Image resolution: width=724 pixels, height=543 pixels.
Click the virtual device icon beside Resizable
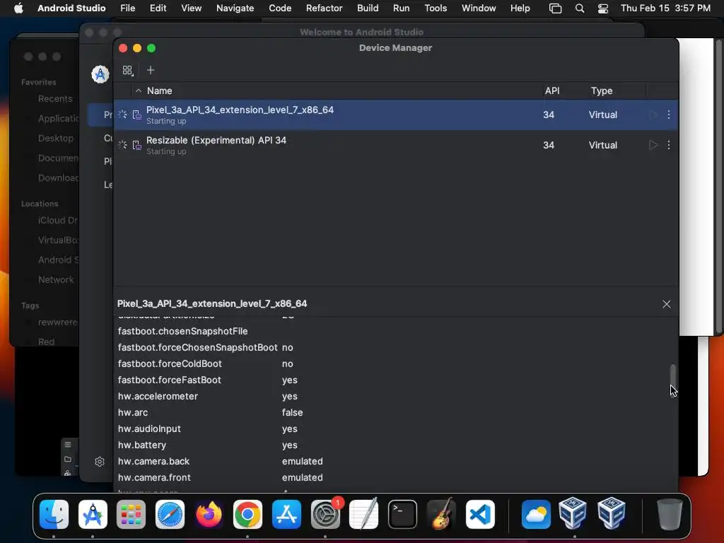136,145
